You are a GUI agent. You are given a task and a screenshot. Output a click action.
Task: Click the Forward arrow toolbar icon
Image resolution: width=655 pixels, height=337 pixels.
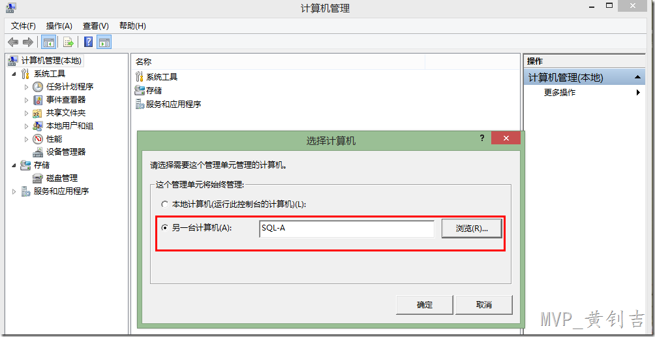tap(28, 42)
